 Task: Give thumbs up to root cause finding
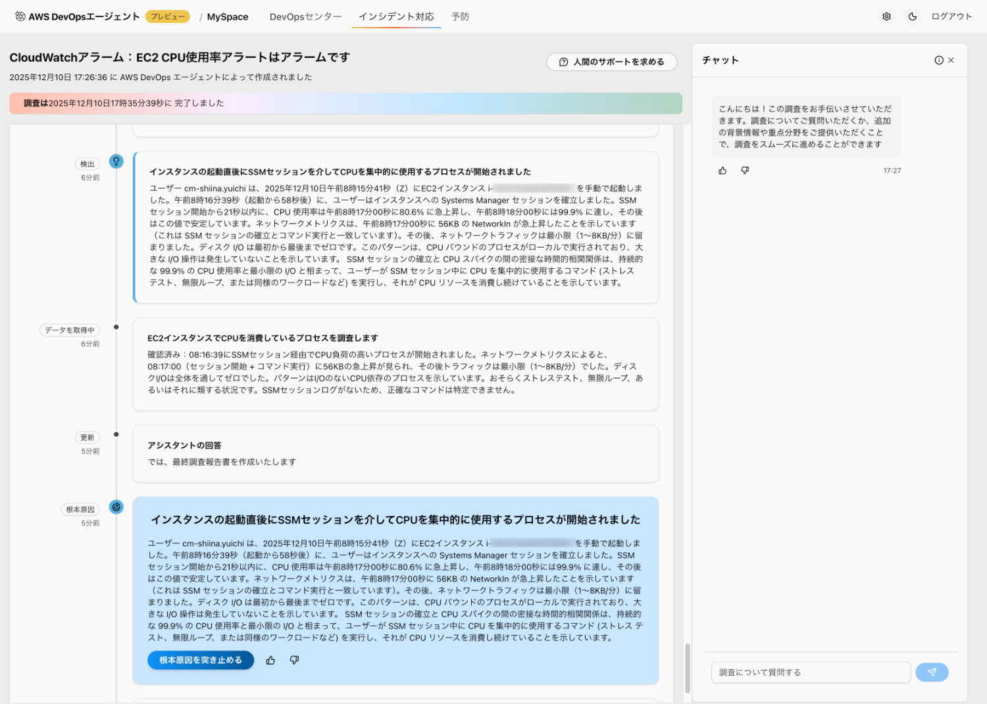coord(270,660)
